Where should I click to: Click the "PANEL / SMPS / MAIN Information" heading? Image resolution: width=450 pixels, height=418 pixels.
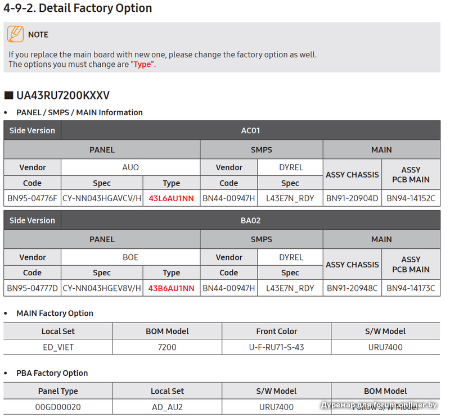[x=79, y=113]
